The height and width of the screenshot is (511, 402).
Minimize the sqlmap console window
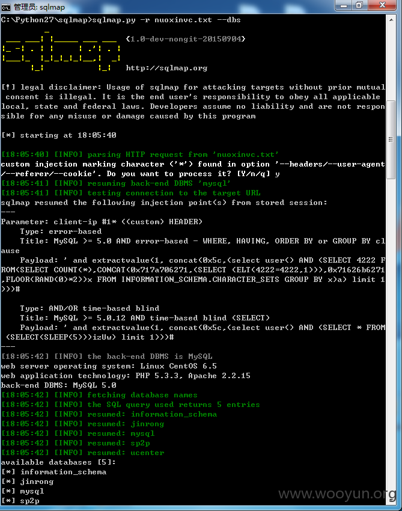coord(344,5)
